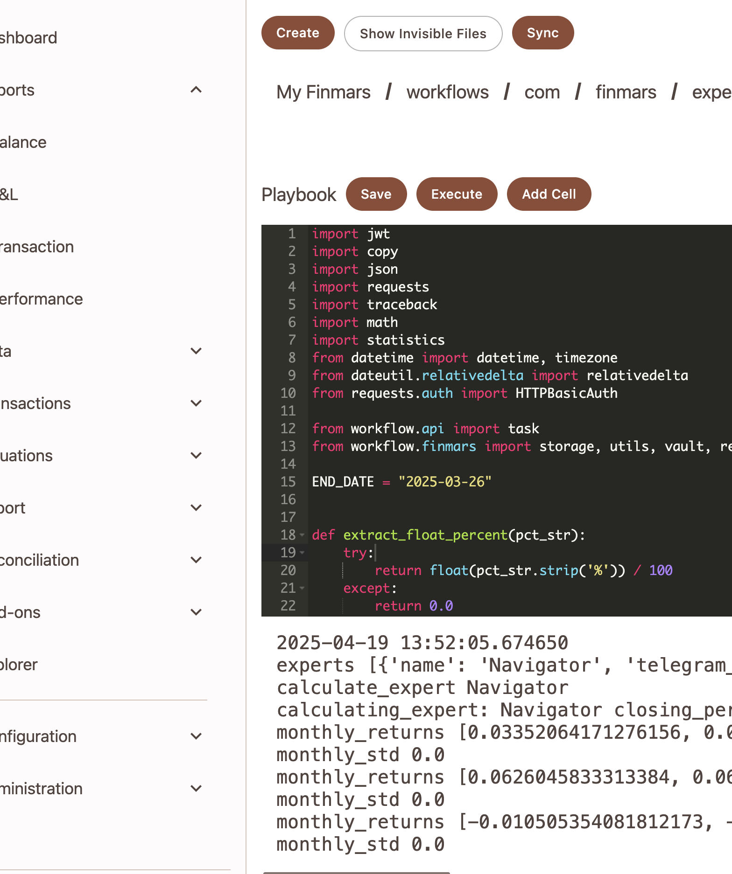Open P&L report in sidebar
The width and height of the screenshot is (732, 874).
click(9, 194)
